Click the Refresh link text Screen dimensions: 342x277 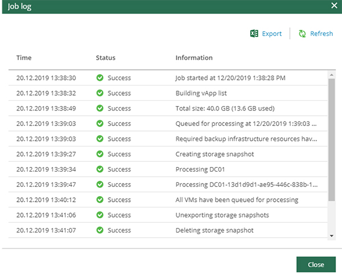click(321, 34)
